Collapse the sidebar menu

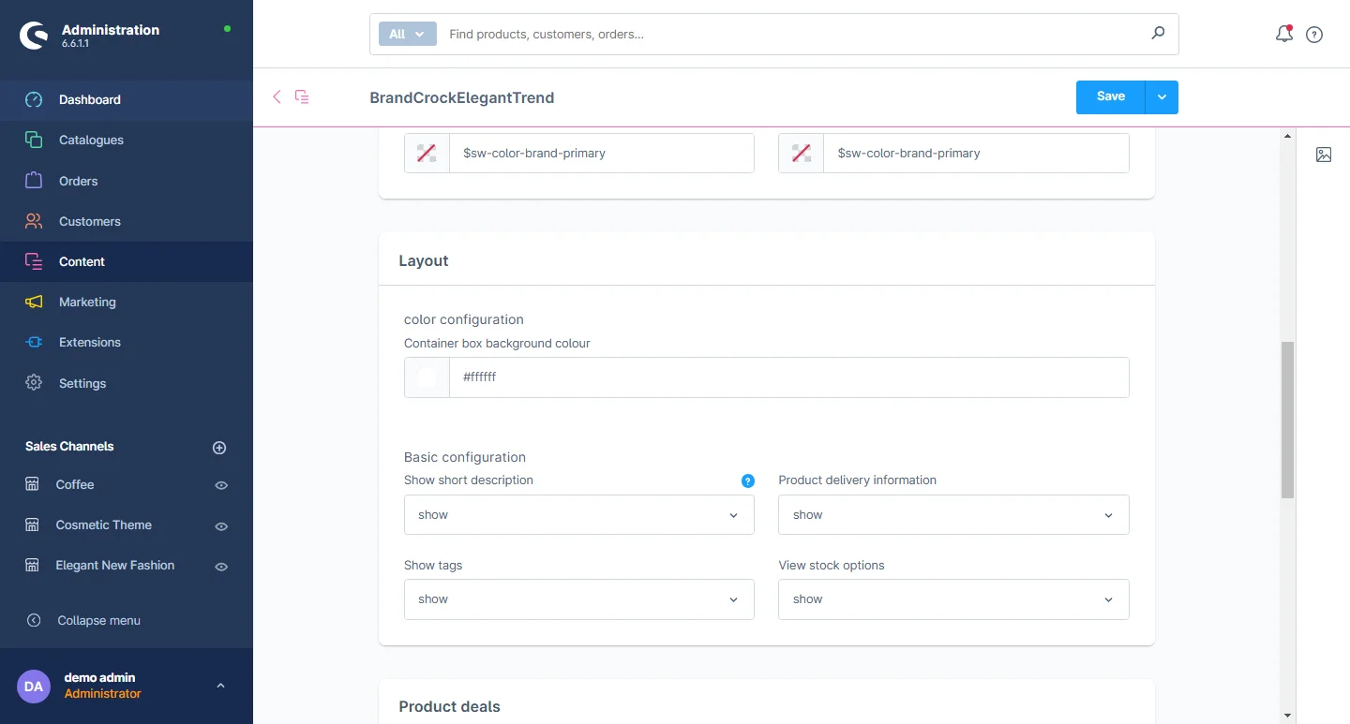point(98,620)
